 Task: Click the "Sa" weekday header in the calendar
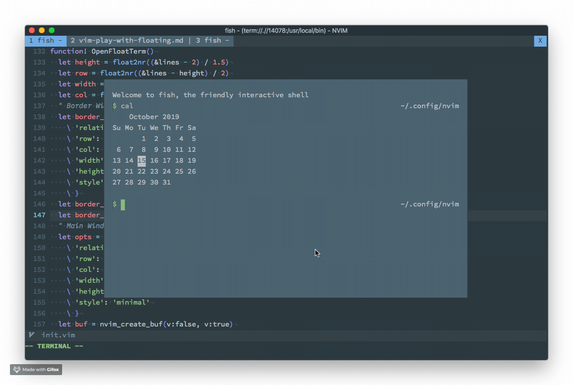[x=191, y=128]
